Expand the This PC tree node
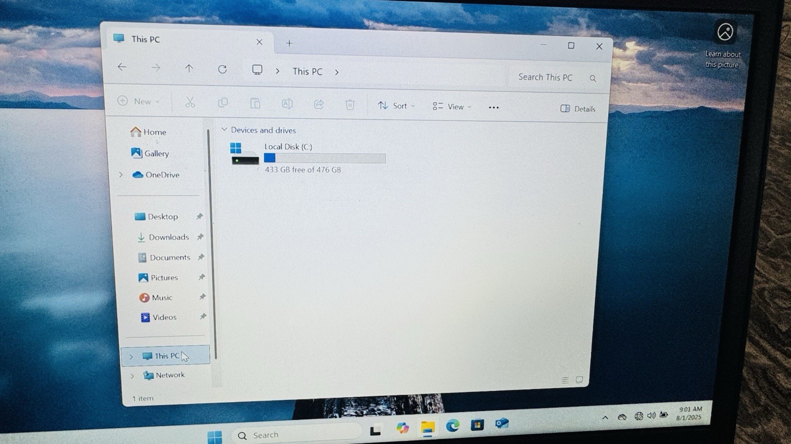791x444 pixels. pos(131,356)
